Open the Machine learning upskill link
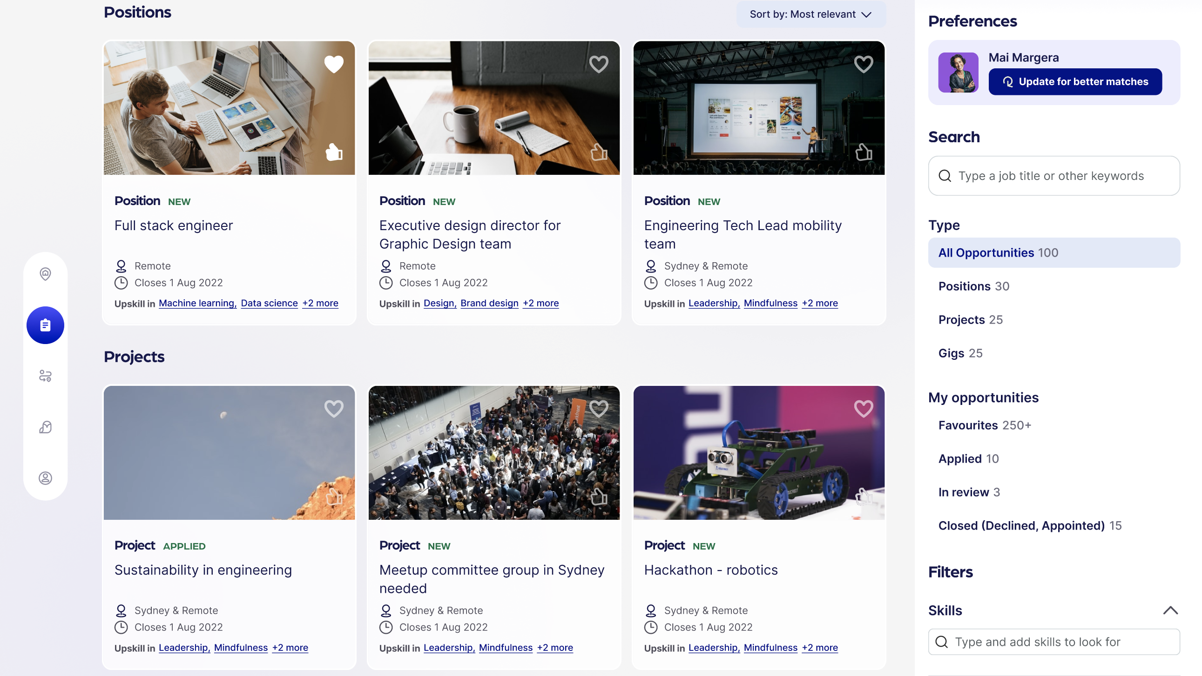Viewport: 1202px width, 676px height. (x=197, y=303)
